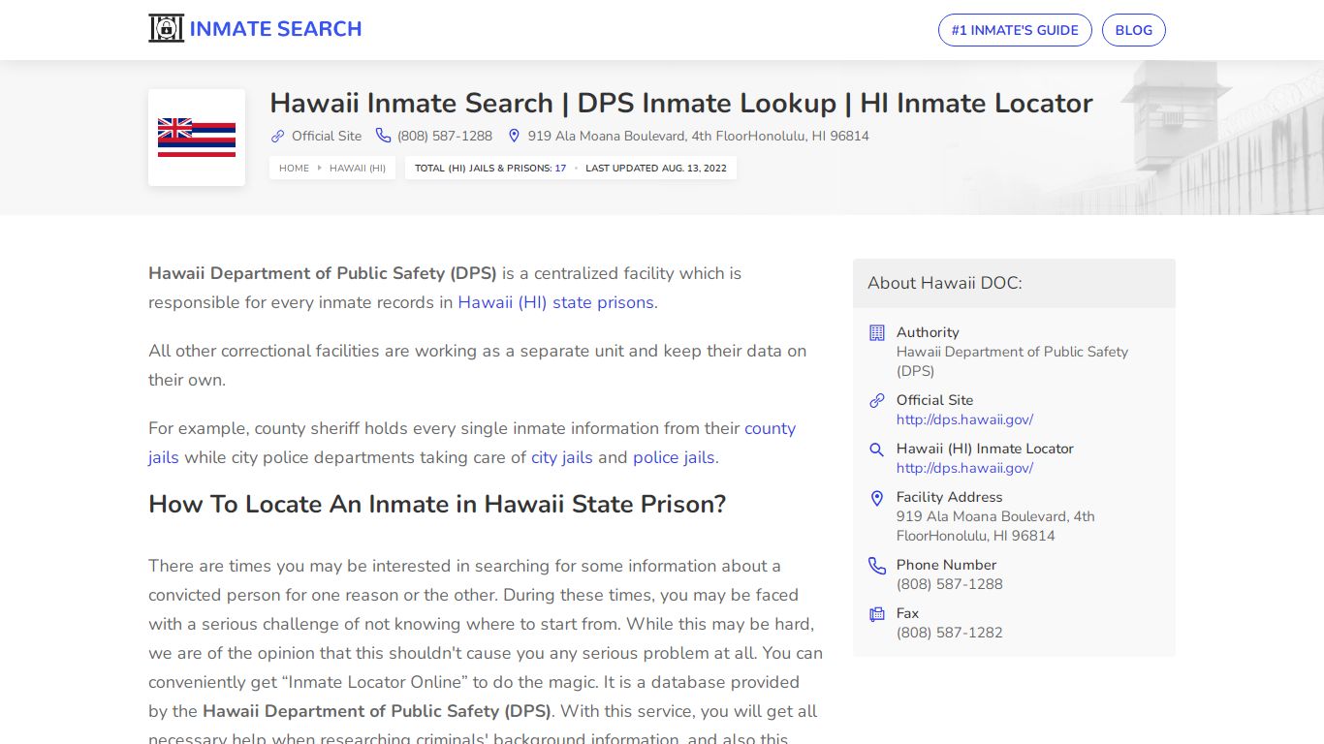Open Hawaii (HI) state prisons link
The width and height of the screenshot is (1324, 744).
point(556,302)
